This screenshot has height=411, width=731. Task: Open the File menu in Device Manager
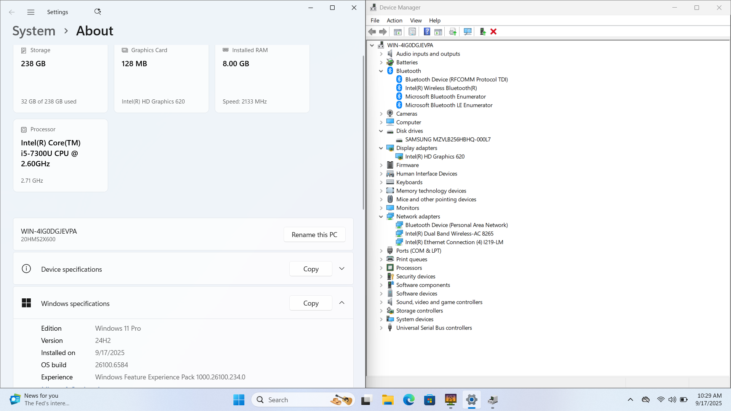click(375, 21)
